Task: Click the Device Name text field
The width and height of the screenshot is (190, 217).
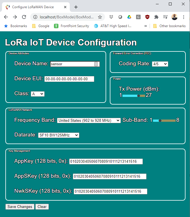Action: click(75, 64)
